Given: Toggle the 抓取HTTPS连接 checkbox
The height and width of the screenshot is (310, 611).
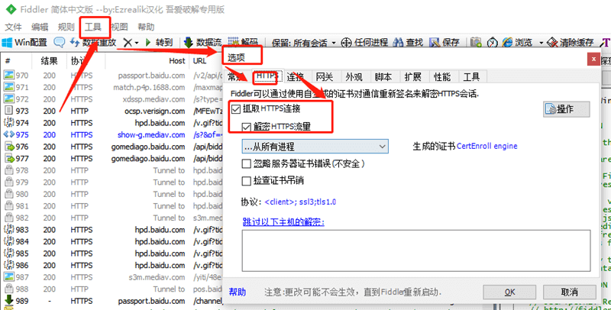Looking at the screenshot, I should click(236, 108).
